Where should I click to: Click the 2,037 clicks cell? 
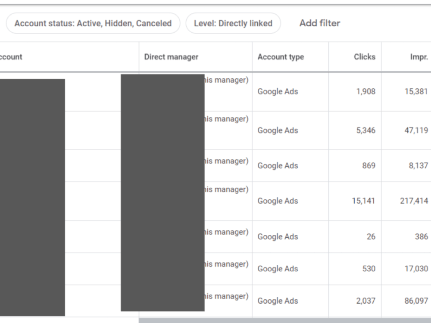(x=365, y=301)
